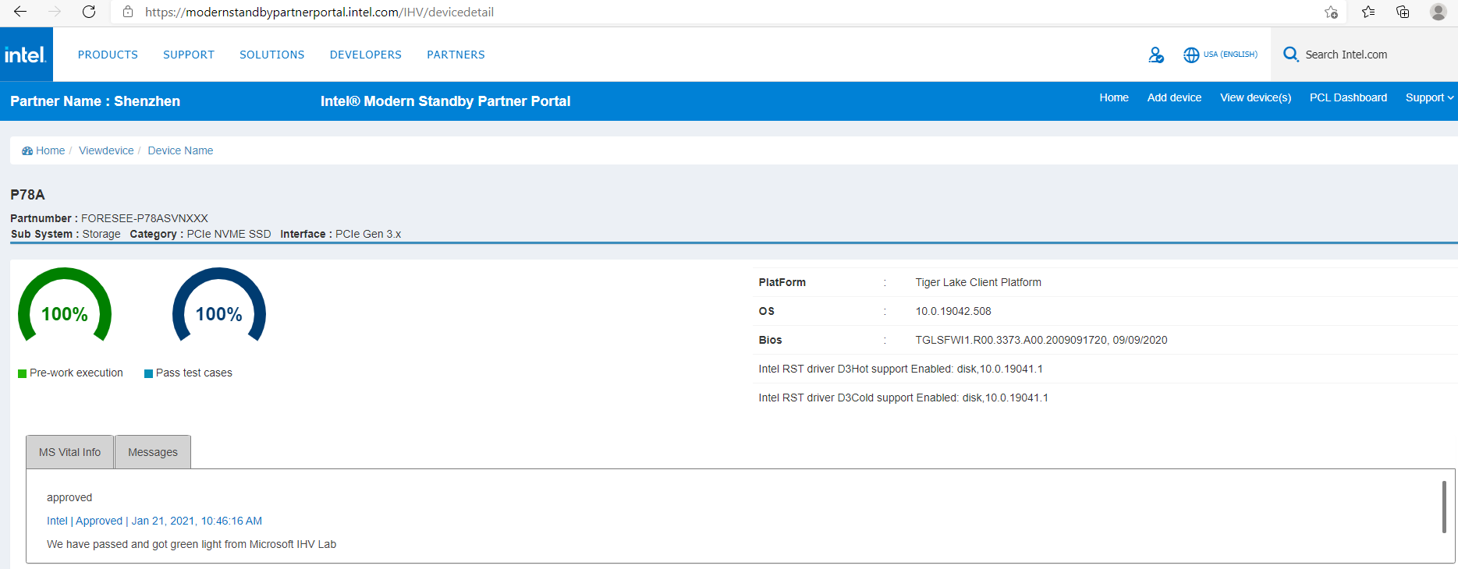The image size is (1458, 569).
Task: Open the Intel user account icon
Action: [x=1156, y=55]
